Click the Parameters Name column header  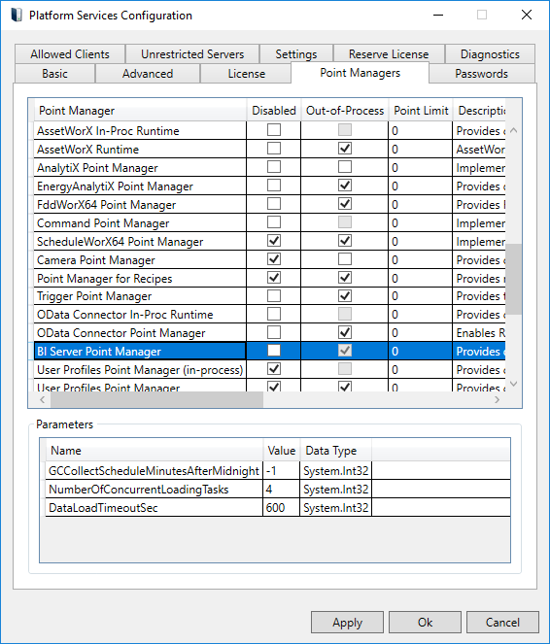(155, 451)
